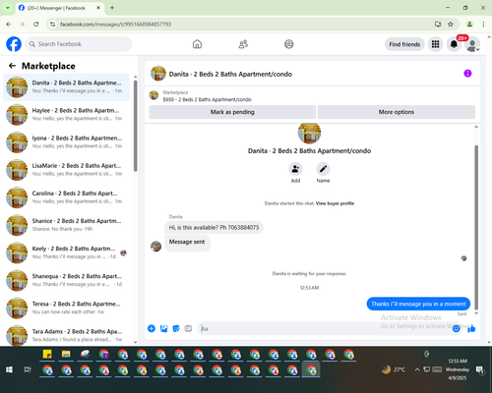Go back from Marketplace chats
492x393 pixels.
click(x=12, y=66)
